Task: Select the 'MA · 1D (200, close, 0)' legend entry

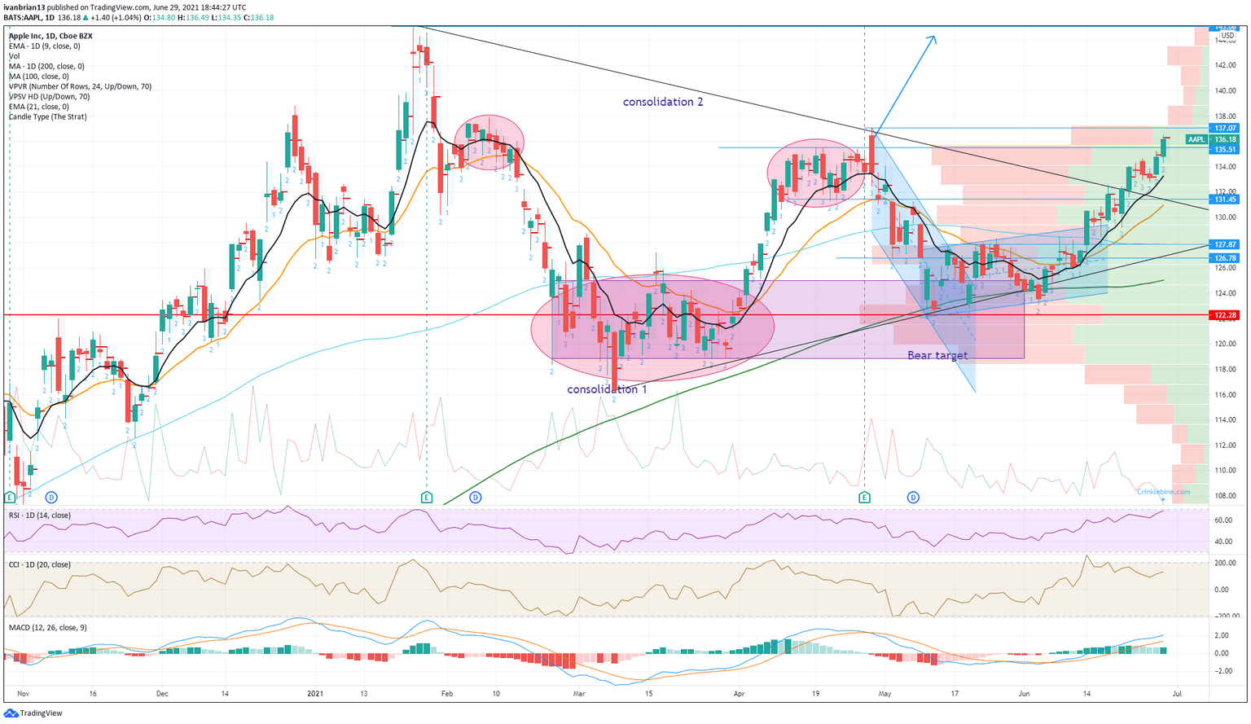Action: [46, 67]
